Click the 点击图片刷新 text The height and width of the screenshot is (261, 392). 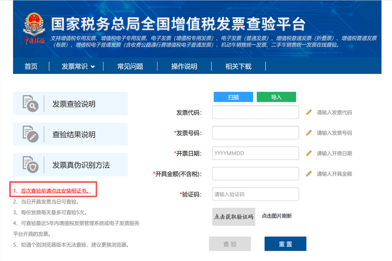click(277, 216)
